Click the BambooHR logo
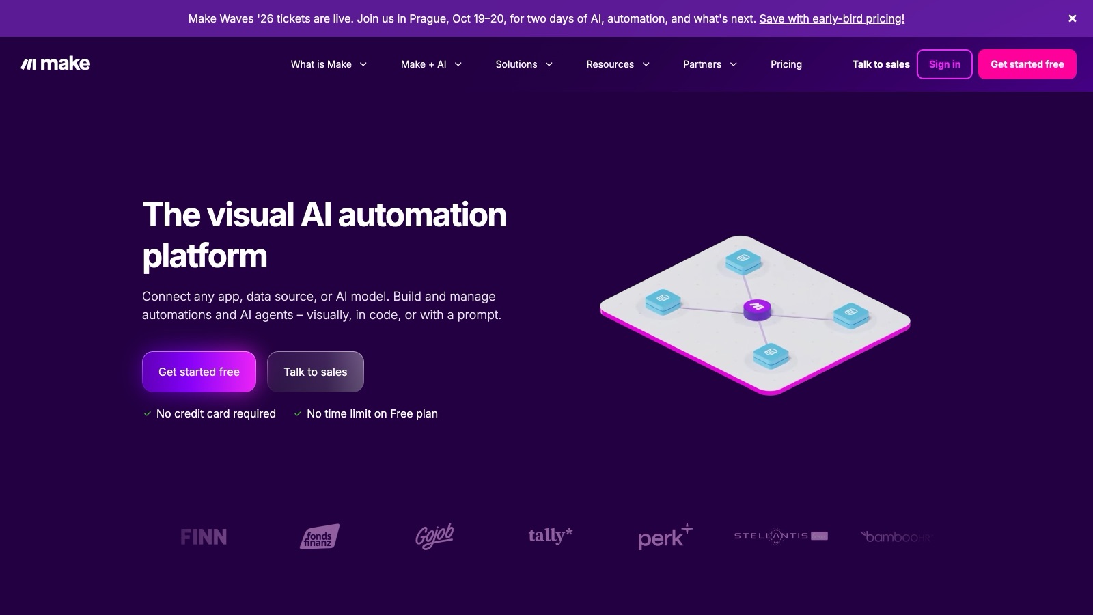This screenshot has height=615, width=1093. pyautogui.click(x=896, y=536)
